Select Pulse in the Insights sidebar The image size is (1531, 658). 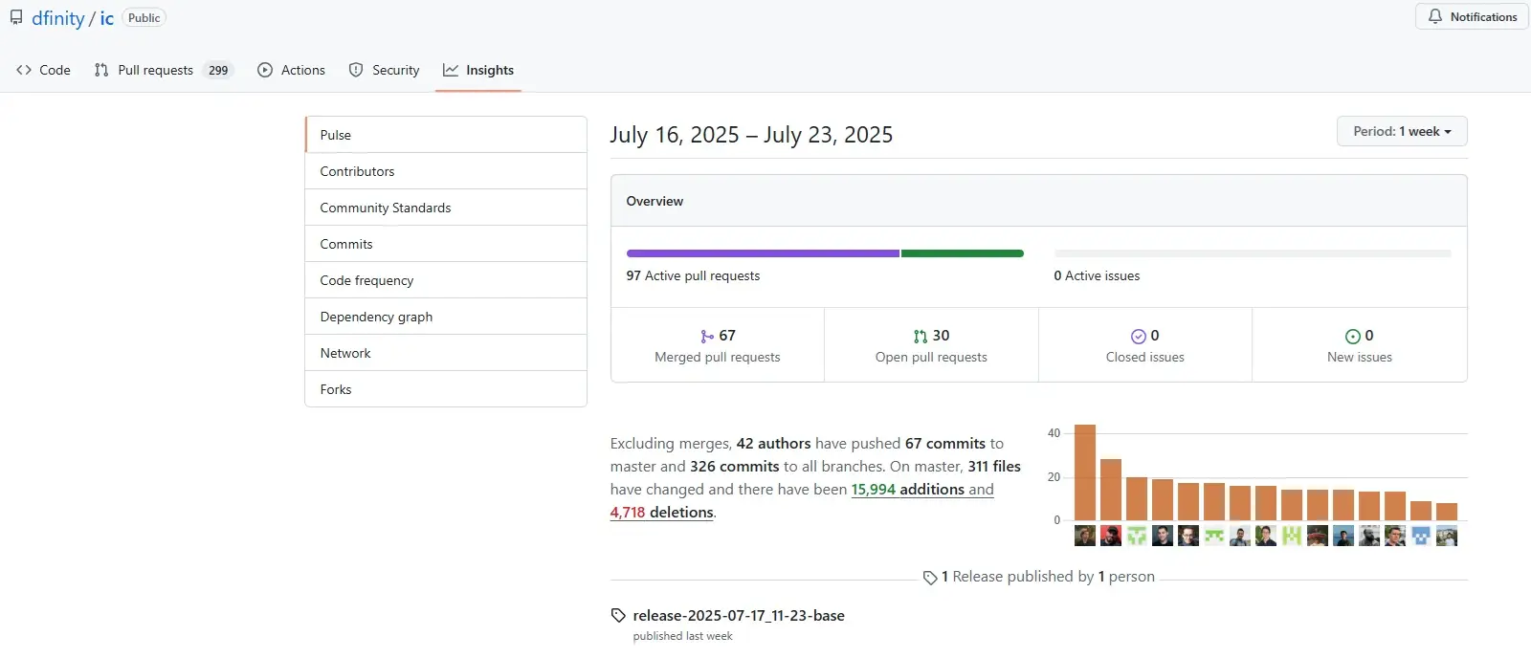(x=446, y=135)
